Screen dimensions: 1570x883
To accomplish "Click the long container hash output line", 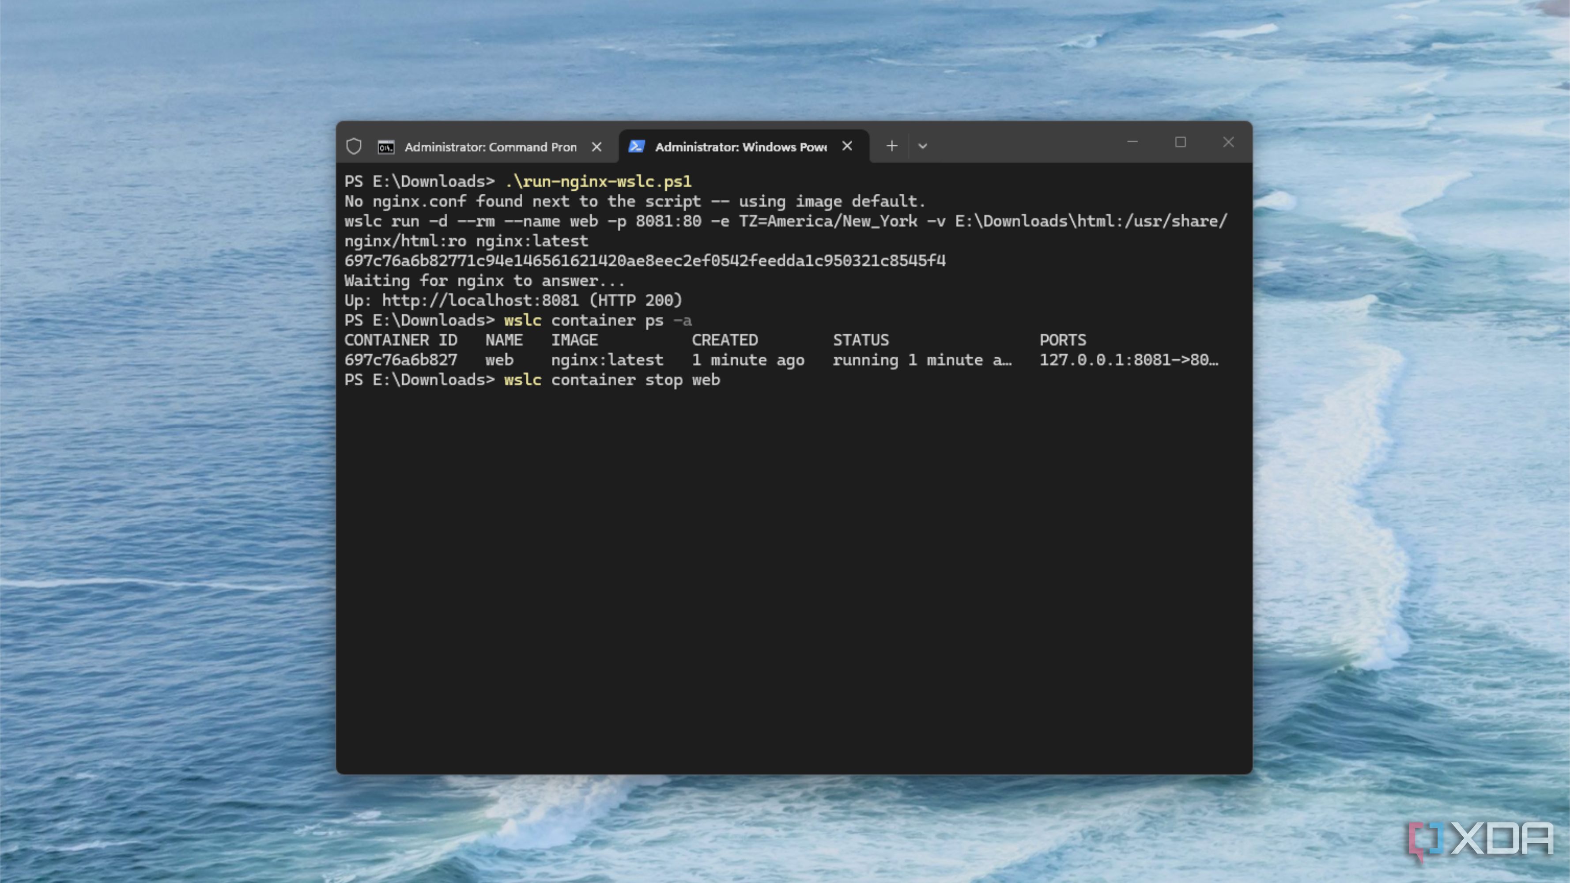I will 645,261.
